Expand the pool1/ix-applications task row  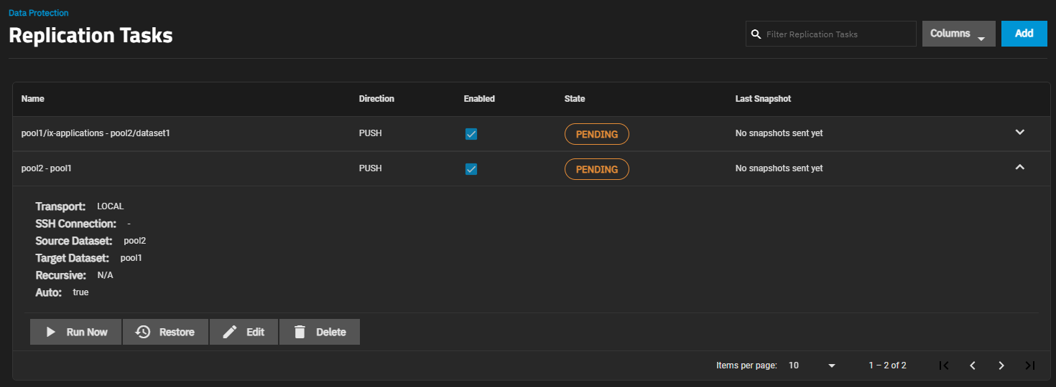[x=1019, y=133]
